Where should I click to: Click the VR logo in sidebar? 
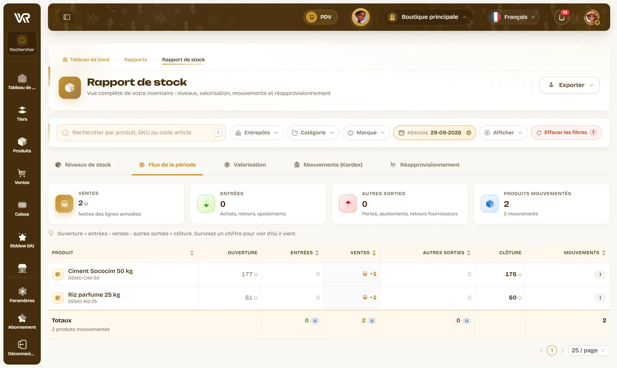coord(22,18)
